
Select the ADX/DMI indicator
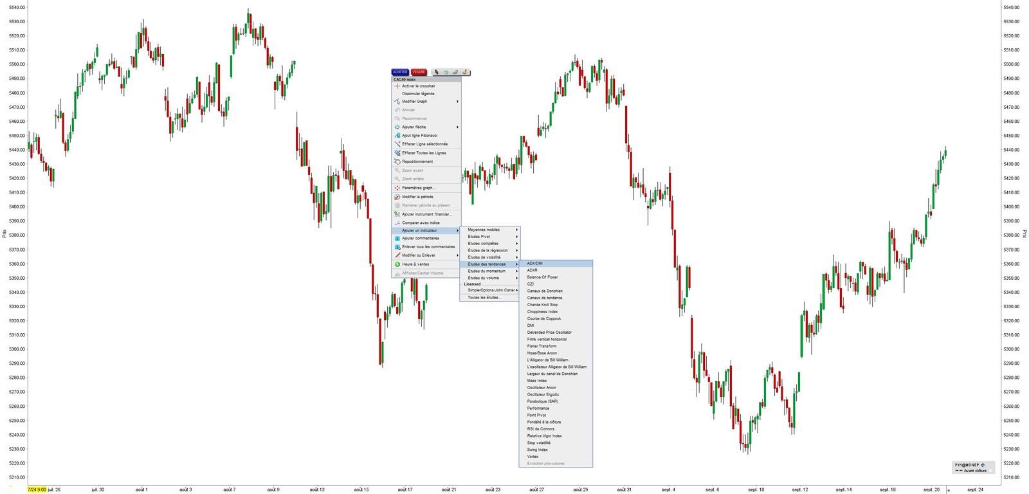[x=556, y=263]
